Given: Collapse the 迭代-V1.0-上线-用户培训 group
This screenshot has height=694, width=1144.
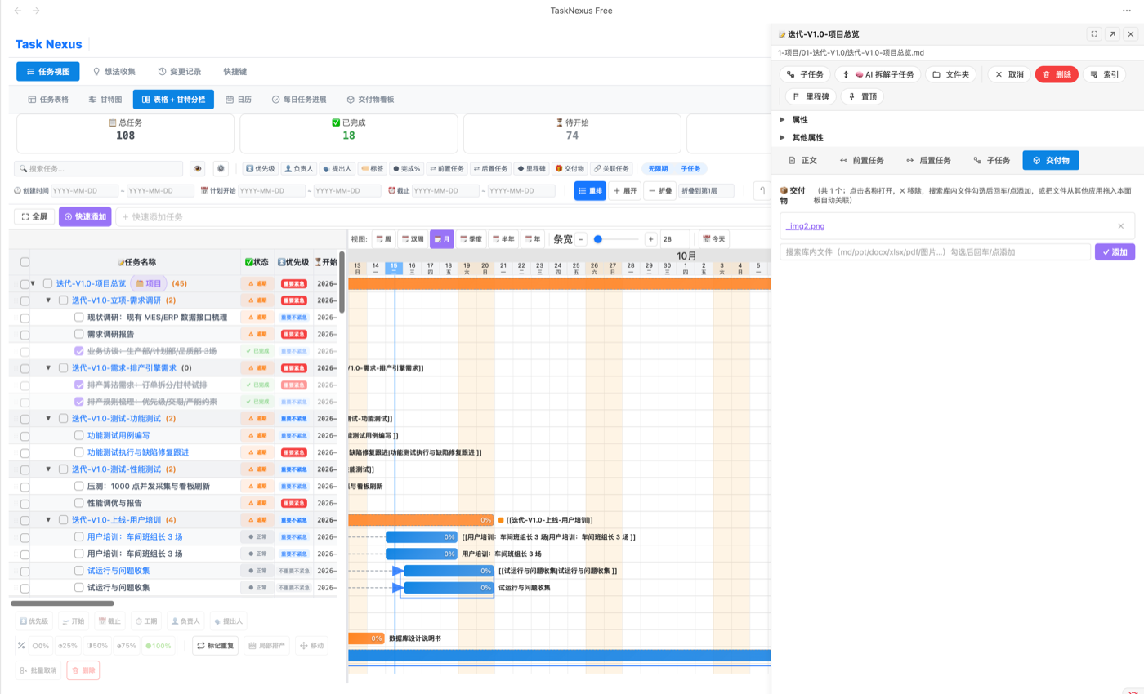Looking at the screenshot, I should click(48, 519).
